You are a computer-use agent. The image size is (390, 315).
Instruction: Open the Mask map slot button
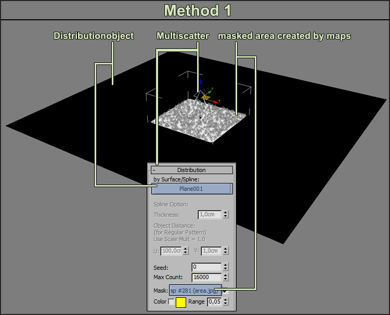pos(196,290)
